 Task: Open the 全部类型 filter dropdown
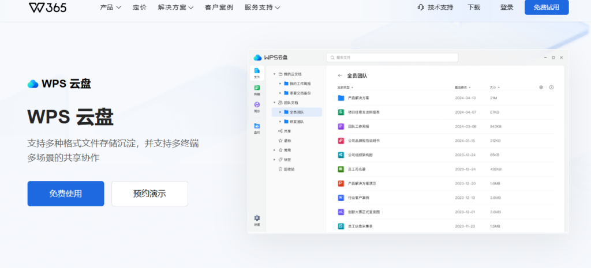345,88
